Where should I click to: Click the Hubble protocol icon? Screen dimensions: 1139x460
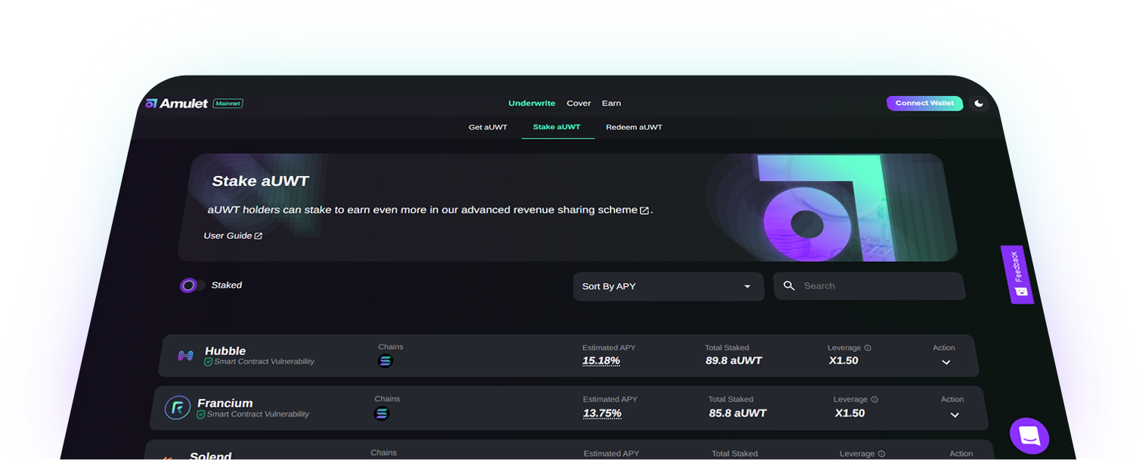[185, 356]
